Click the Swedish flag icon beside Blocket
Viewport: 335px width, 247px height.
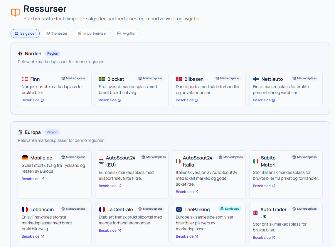click(x=102, y=79)
